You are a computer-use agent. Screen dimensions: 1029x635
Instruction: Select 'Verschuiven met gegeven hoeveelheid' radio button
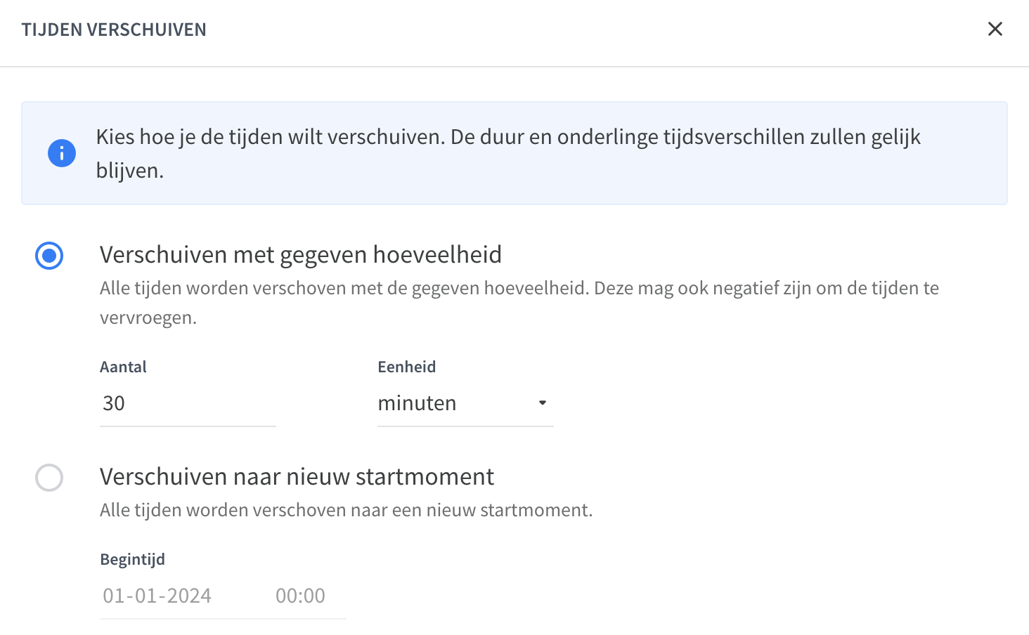tap(49, 256)
